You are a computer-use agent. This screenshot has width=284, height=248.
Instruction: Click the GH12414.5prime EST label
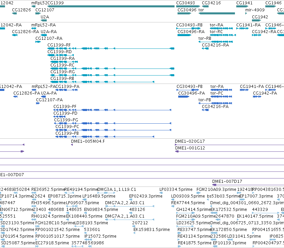coord(194,210)
